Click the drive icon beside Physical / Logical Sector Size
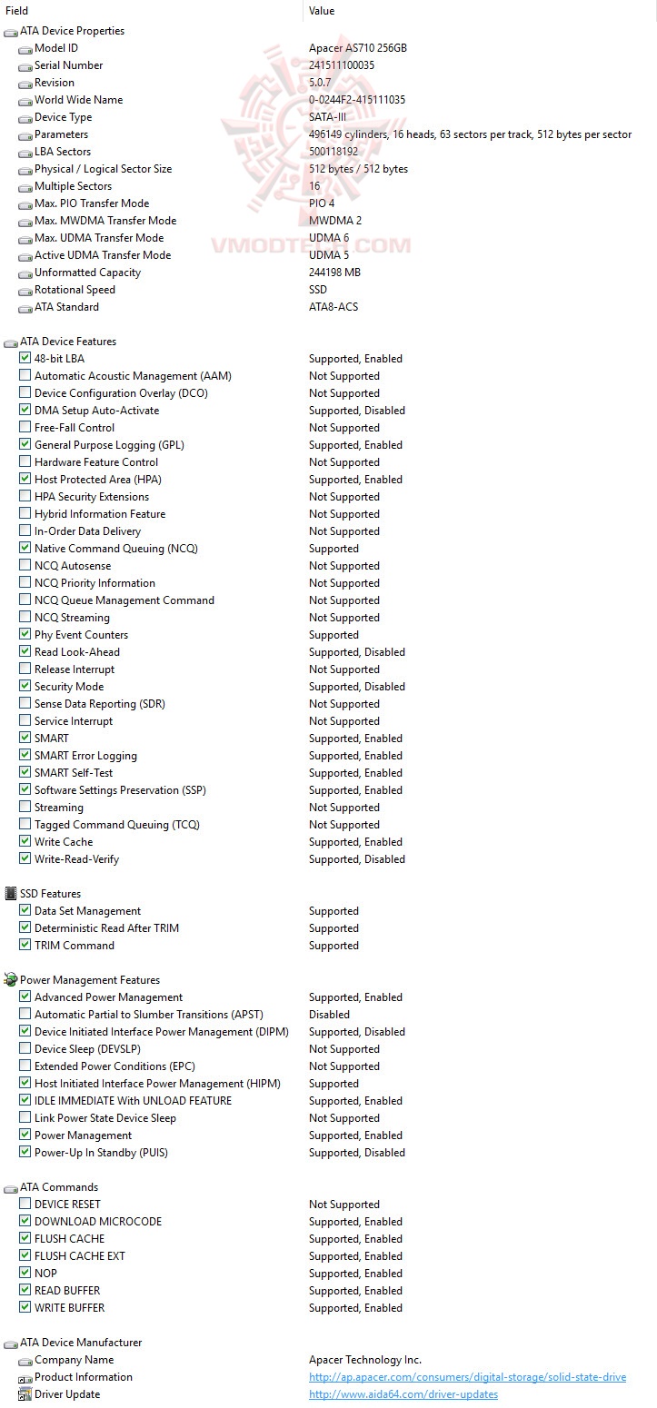The width and height of the screenshot is (657, 1408). (25, 169)
